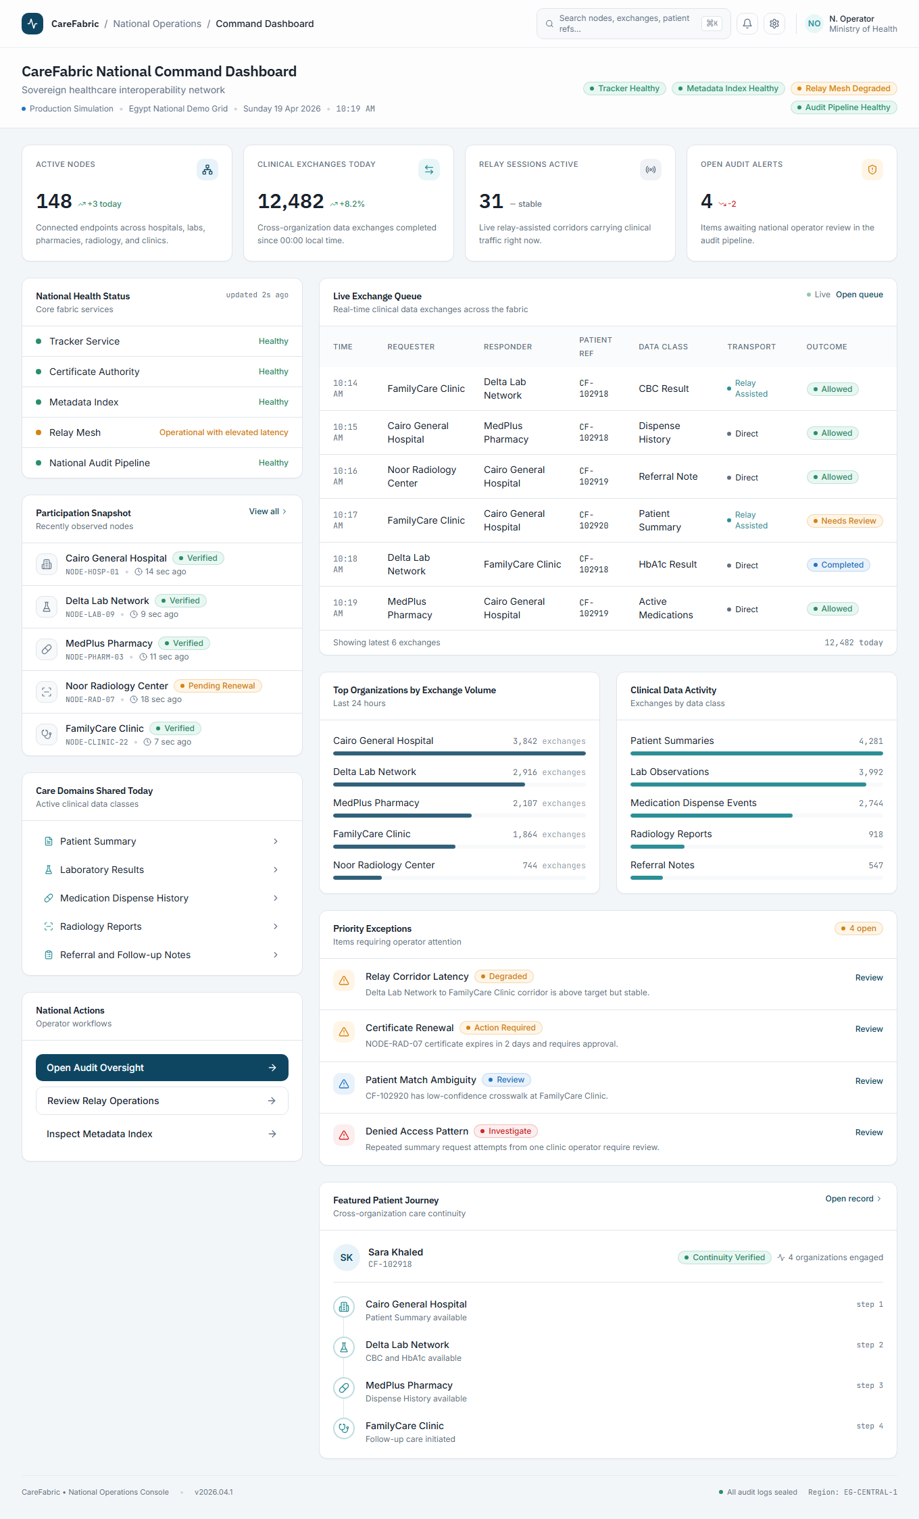The width and height of the screenshot is (919, 1519).
Task: Click the Relay Corridor Latency warning icon
Action: 344,980
